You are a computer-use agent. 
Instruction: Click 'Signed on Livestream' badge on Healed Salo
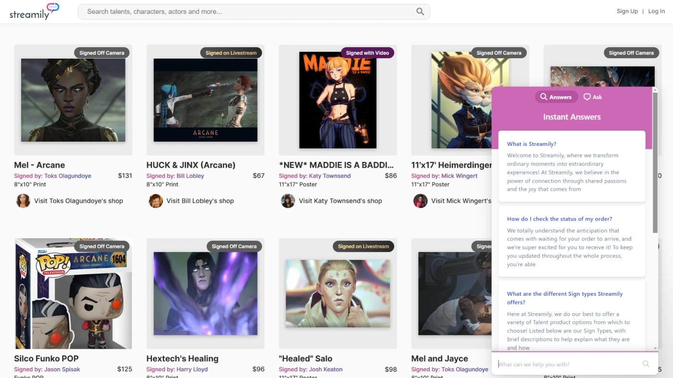click(x=363, y=246)
